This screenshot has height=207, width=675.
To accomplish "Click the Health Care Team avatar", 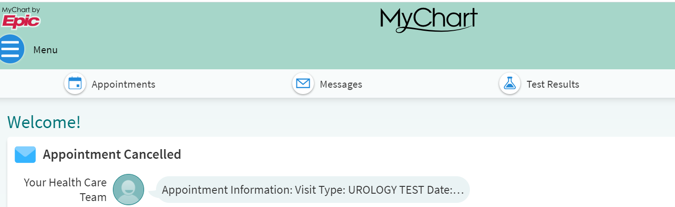I will (x=128, y=189).
